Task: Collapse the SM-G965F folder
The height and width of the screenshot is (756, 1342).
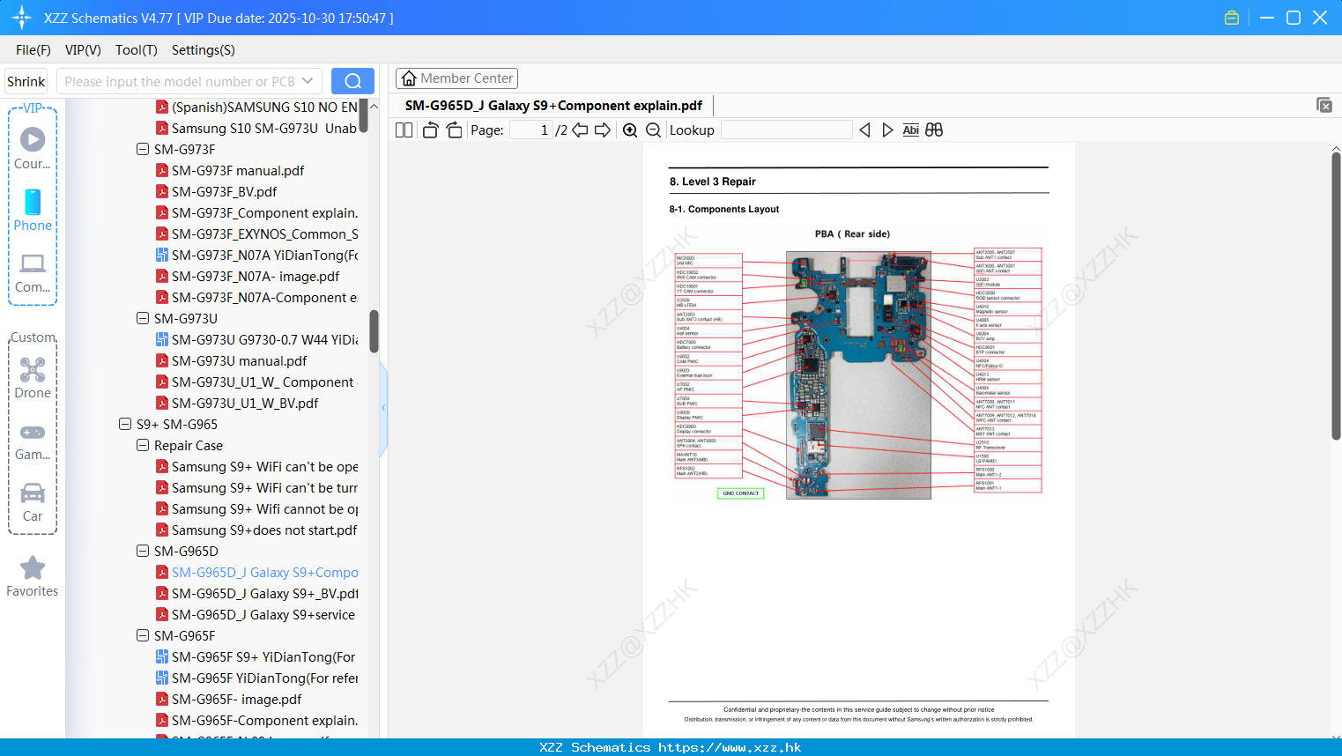Action: click(143, 635)
